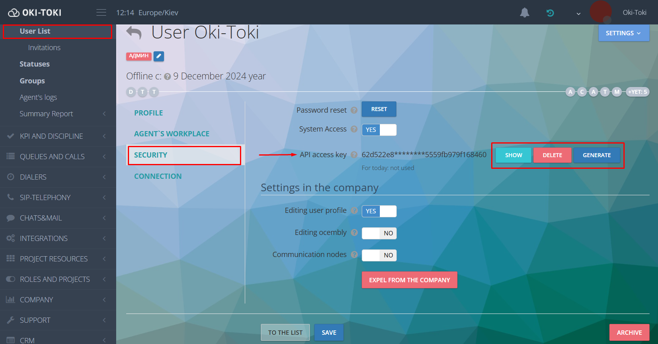Switch to the PROFILE tab

148,113
